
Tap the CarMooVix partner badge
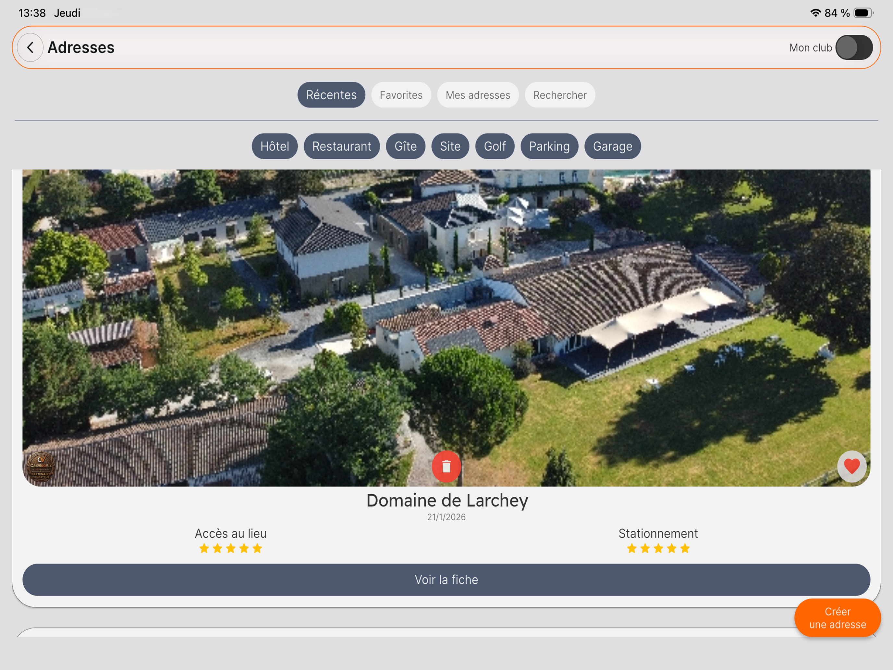(x=41, y=466)
